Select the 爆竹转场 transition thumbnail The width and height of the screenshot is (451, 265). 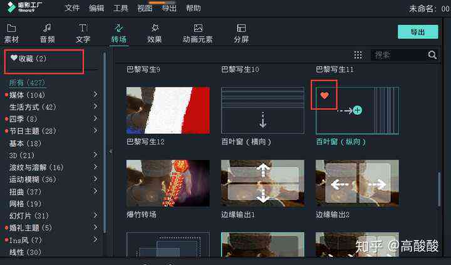point(168,183)
